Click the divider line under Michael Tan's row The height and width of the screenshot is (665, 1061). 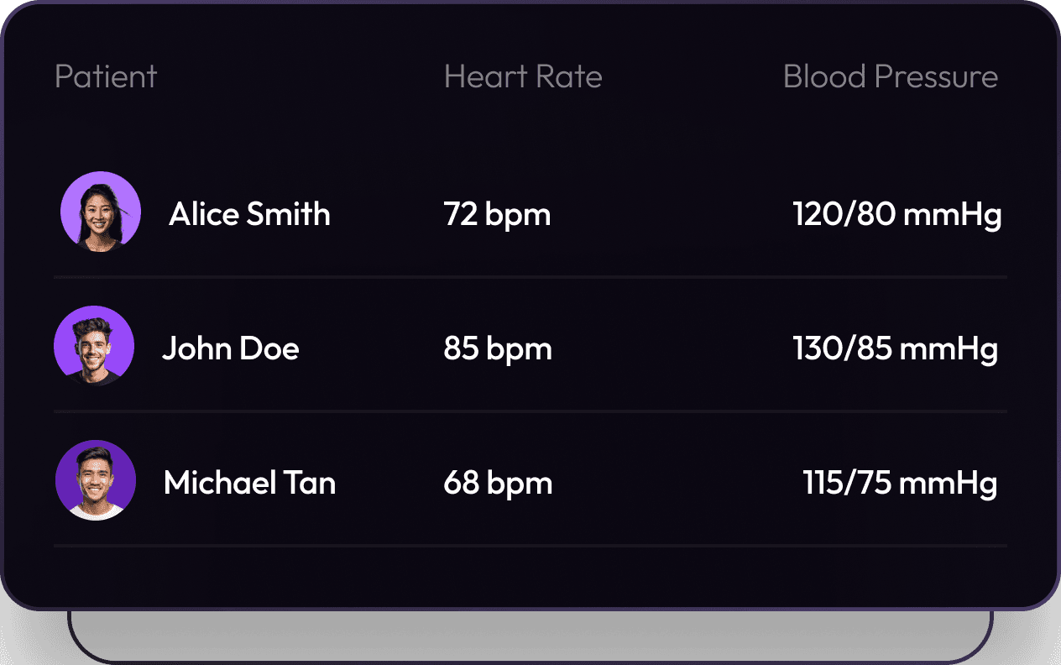[x=530, y=546]
